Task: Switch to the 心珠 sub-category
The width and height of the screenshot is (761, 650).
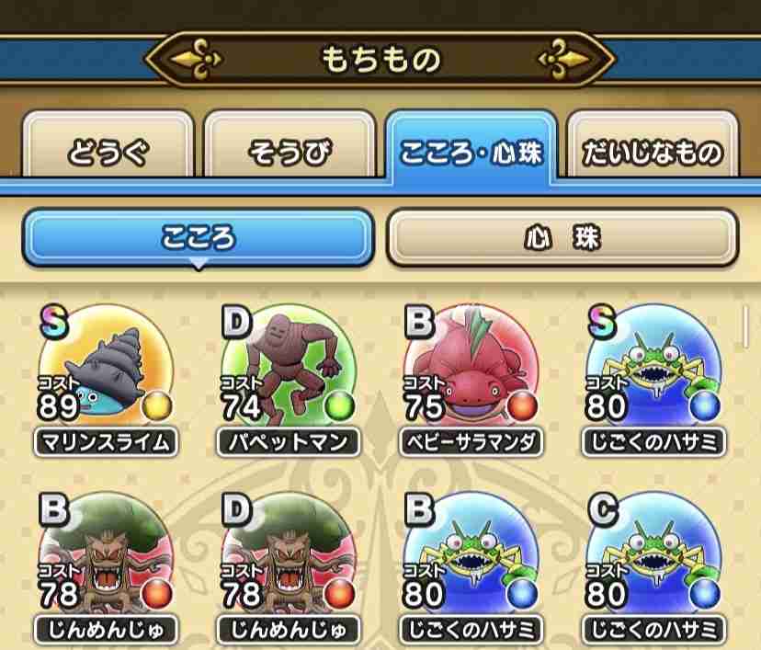Action: click(563, 238)
